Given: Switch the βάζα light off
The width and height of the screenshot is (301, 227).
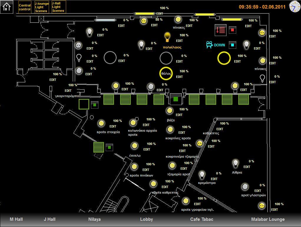Looking at the screenshot, I should pyautogui.click(x=170, y=111).
